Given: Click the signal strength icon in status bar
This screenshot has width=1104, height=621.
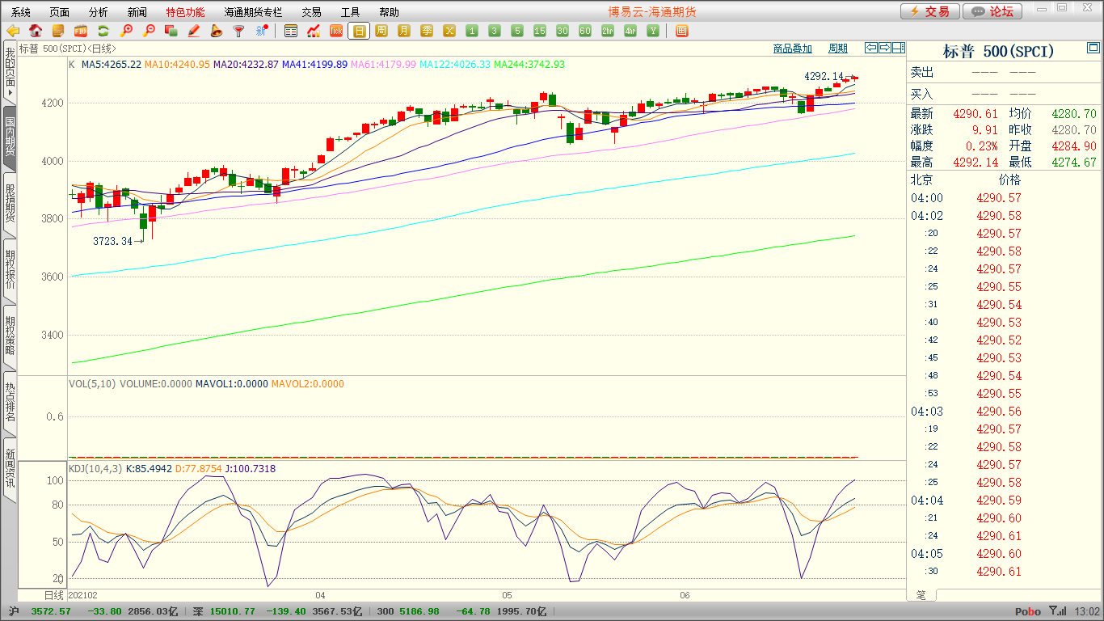Looking at the screenshot, I should 1057,611.
